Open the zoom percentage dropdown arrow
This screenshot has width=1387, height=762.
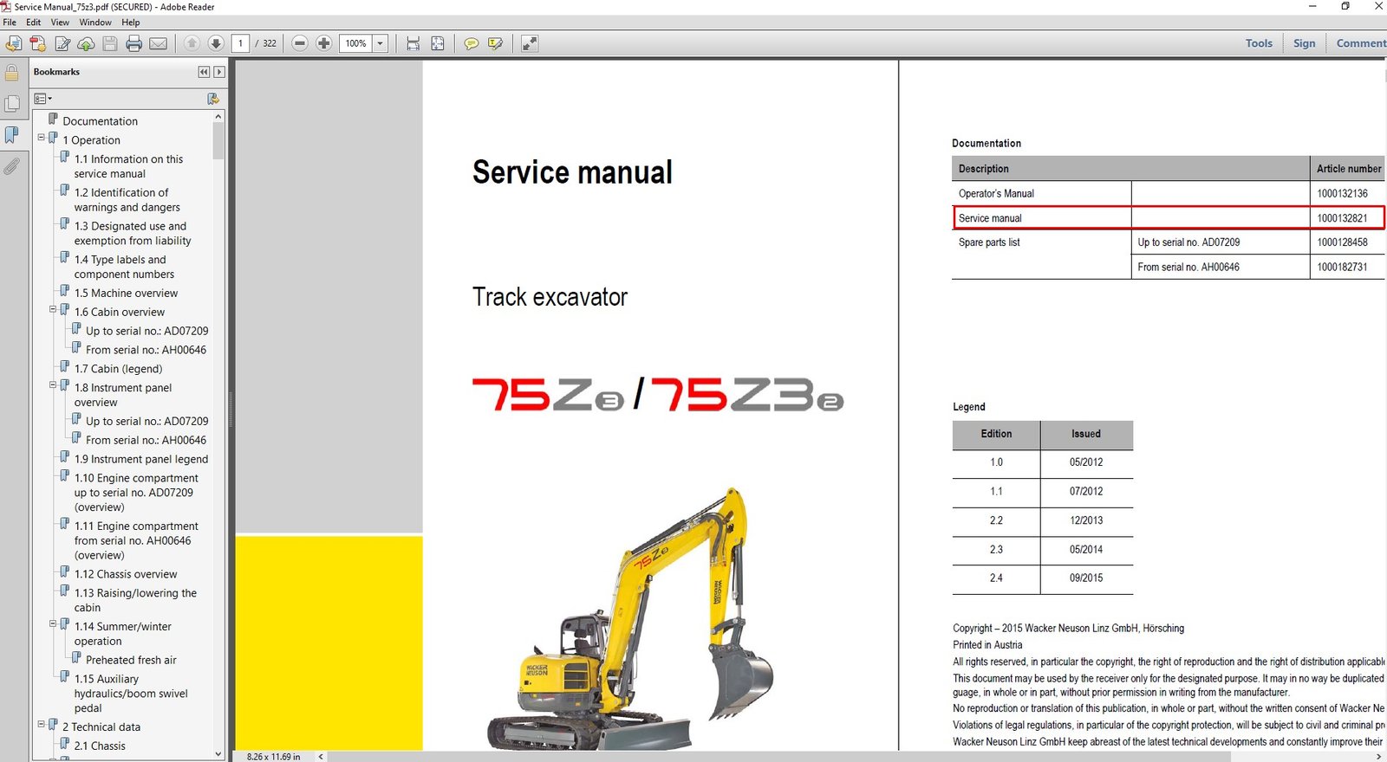(380, 43)
